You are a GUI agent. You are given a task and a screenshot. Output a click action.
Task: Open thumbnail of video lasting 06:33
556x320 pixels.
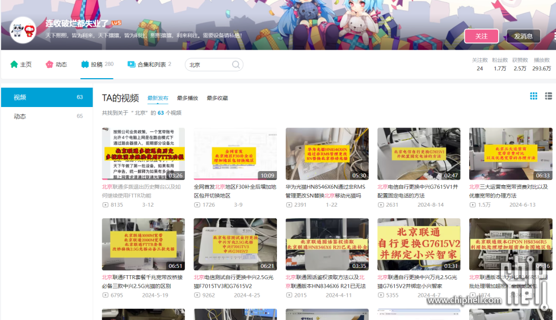tap(511, 154)
